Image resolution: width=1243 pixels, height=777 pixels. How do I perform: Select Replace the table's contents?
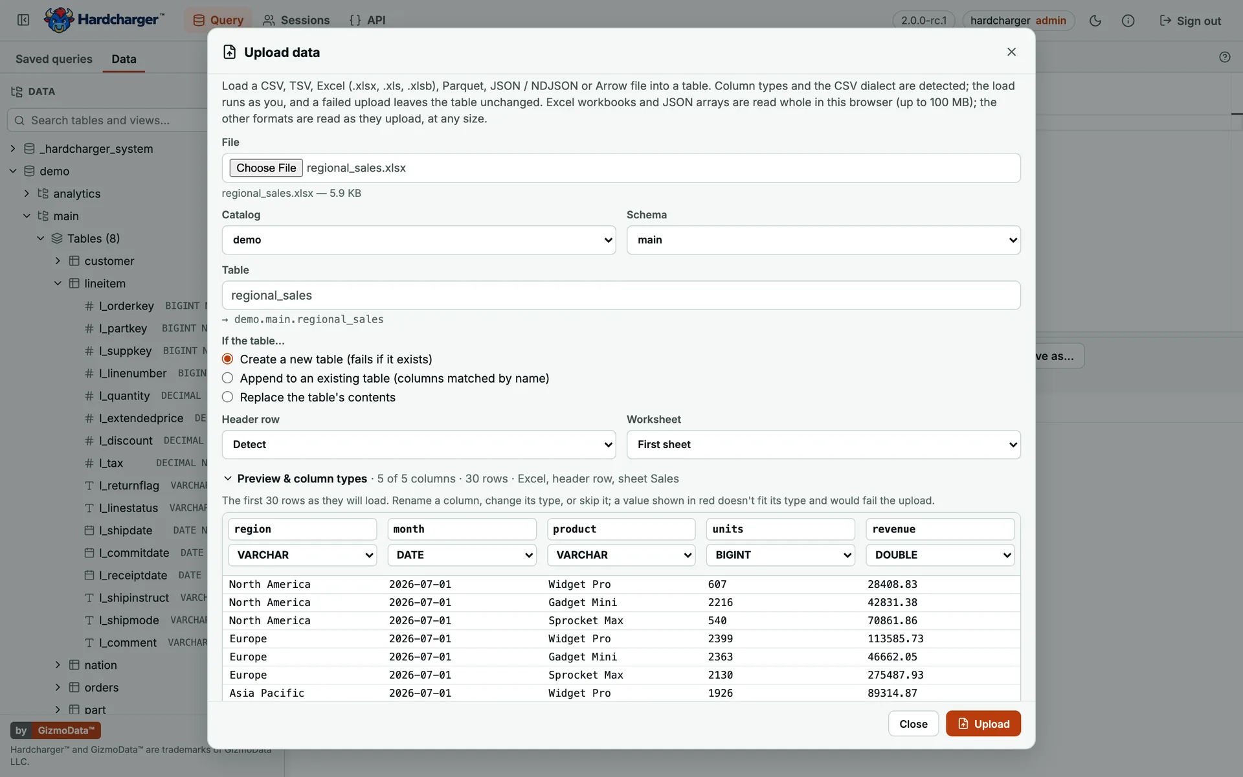[227, 397]
